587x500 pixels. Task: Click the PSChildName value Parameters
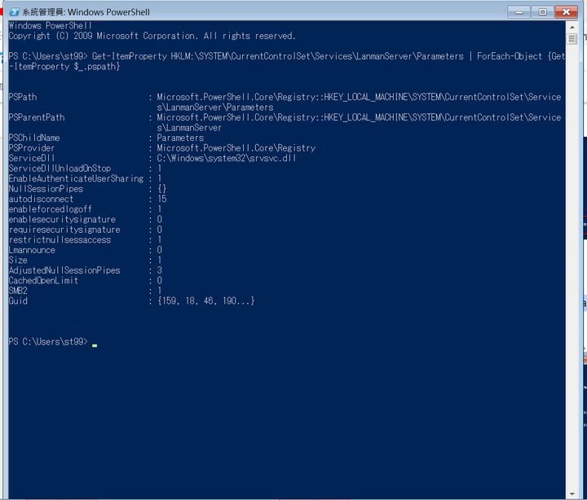click(x=180, y=138)
